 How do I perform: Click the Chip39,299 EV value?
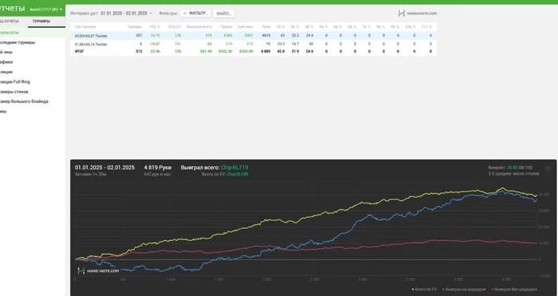point(238,174)
